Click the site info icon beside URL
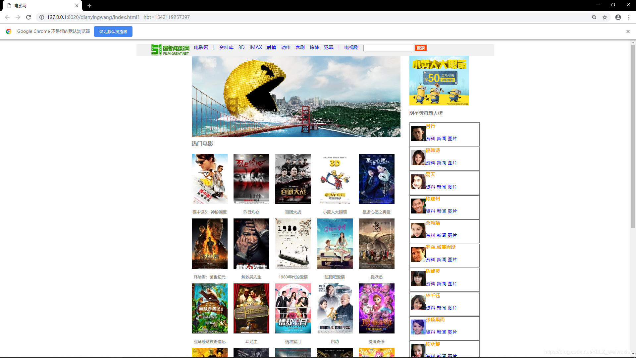The height and width of the screenshot is (358, 636). (x=42, y=17)
